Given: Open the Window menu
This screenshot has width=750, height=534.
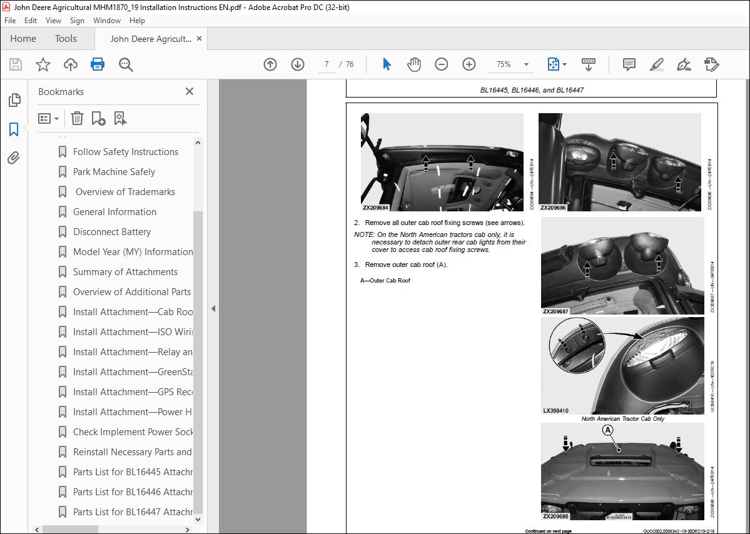Looking at the screenshot, I should (x=107, y=21).
